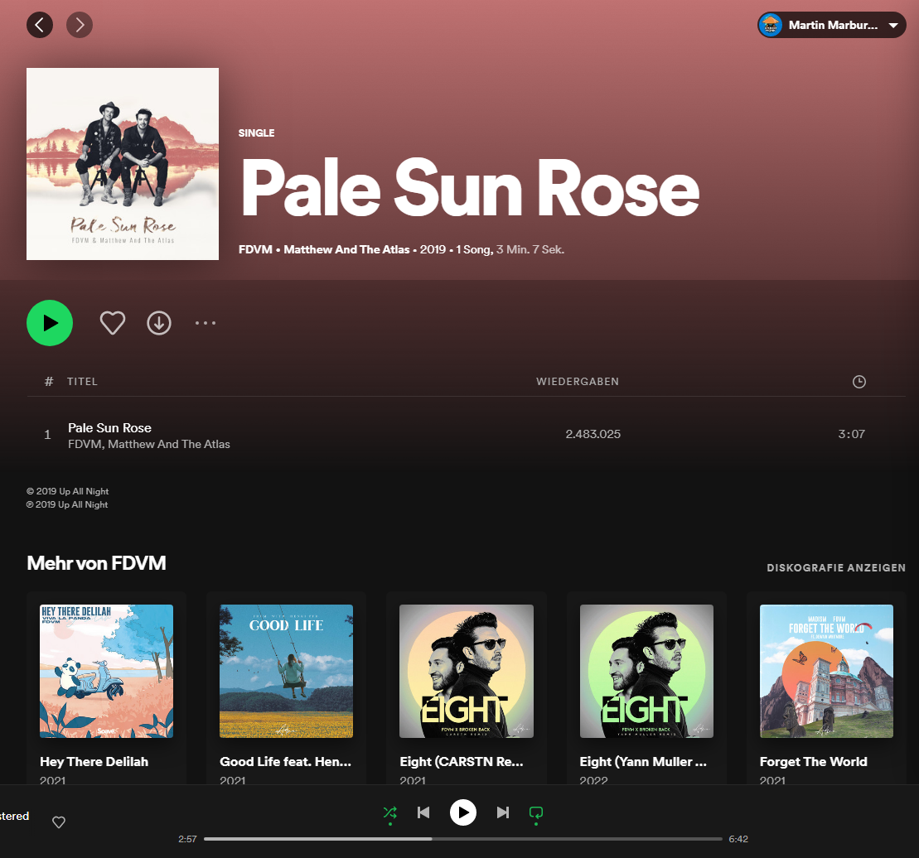The image size is (919, 858).
Task: Click the TITEL column header
Action: point(82,382)
